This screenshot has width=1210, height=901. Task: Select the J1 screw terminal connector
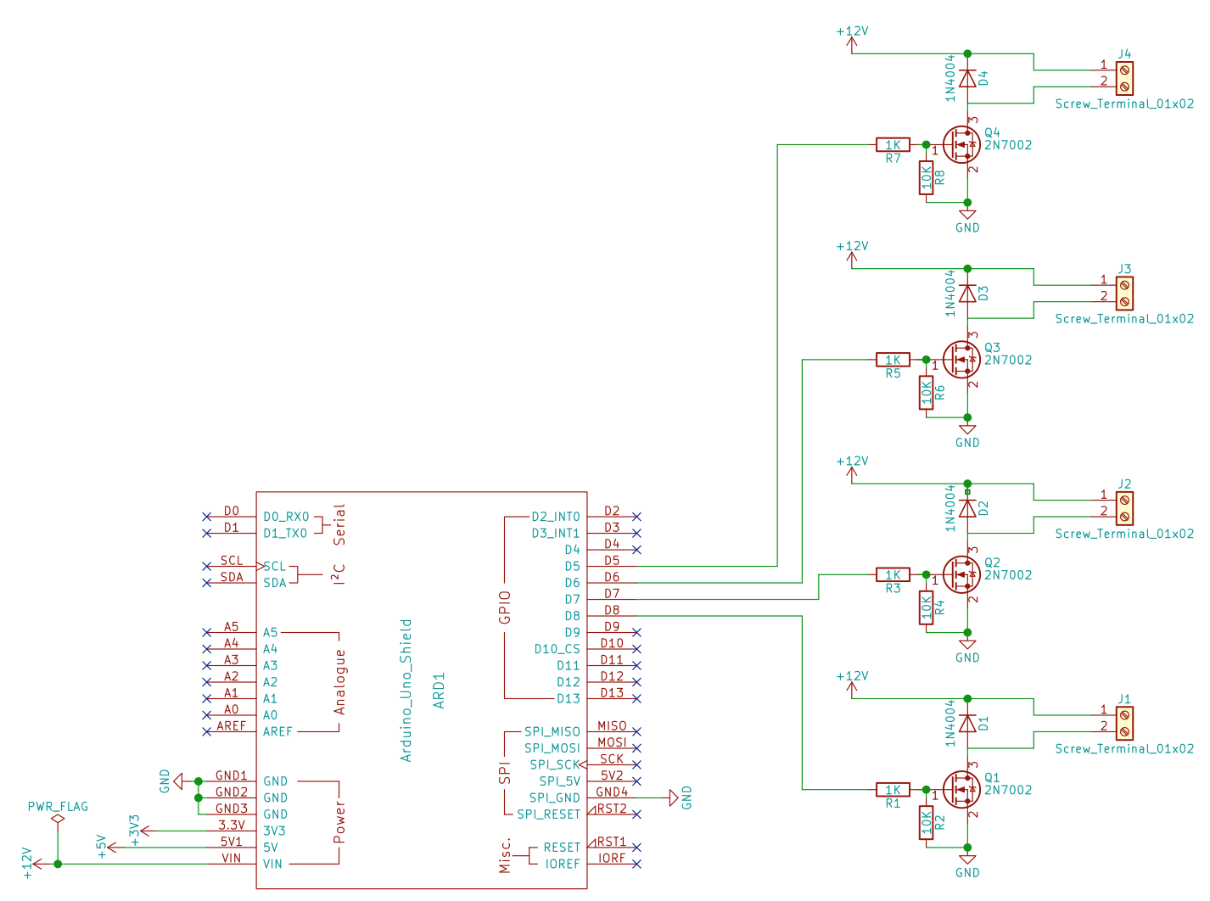point(1124,724)
